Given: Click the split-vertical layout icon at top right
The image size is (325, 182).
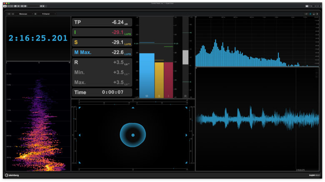Looking at the screenshot, I should point(317,14).
